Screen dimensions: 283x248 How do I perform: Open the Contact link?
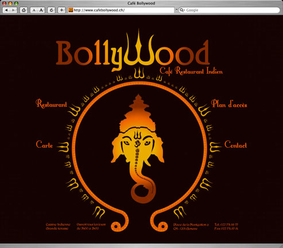pos(235,144)
